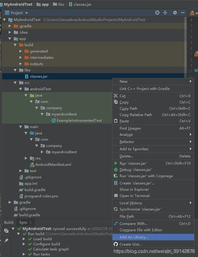Collapse the build folder
The height and width of the screenshot is (257, 198).
pos(15,45)
